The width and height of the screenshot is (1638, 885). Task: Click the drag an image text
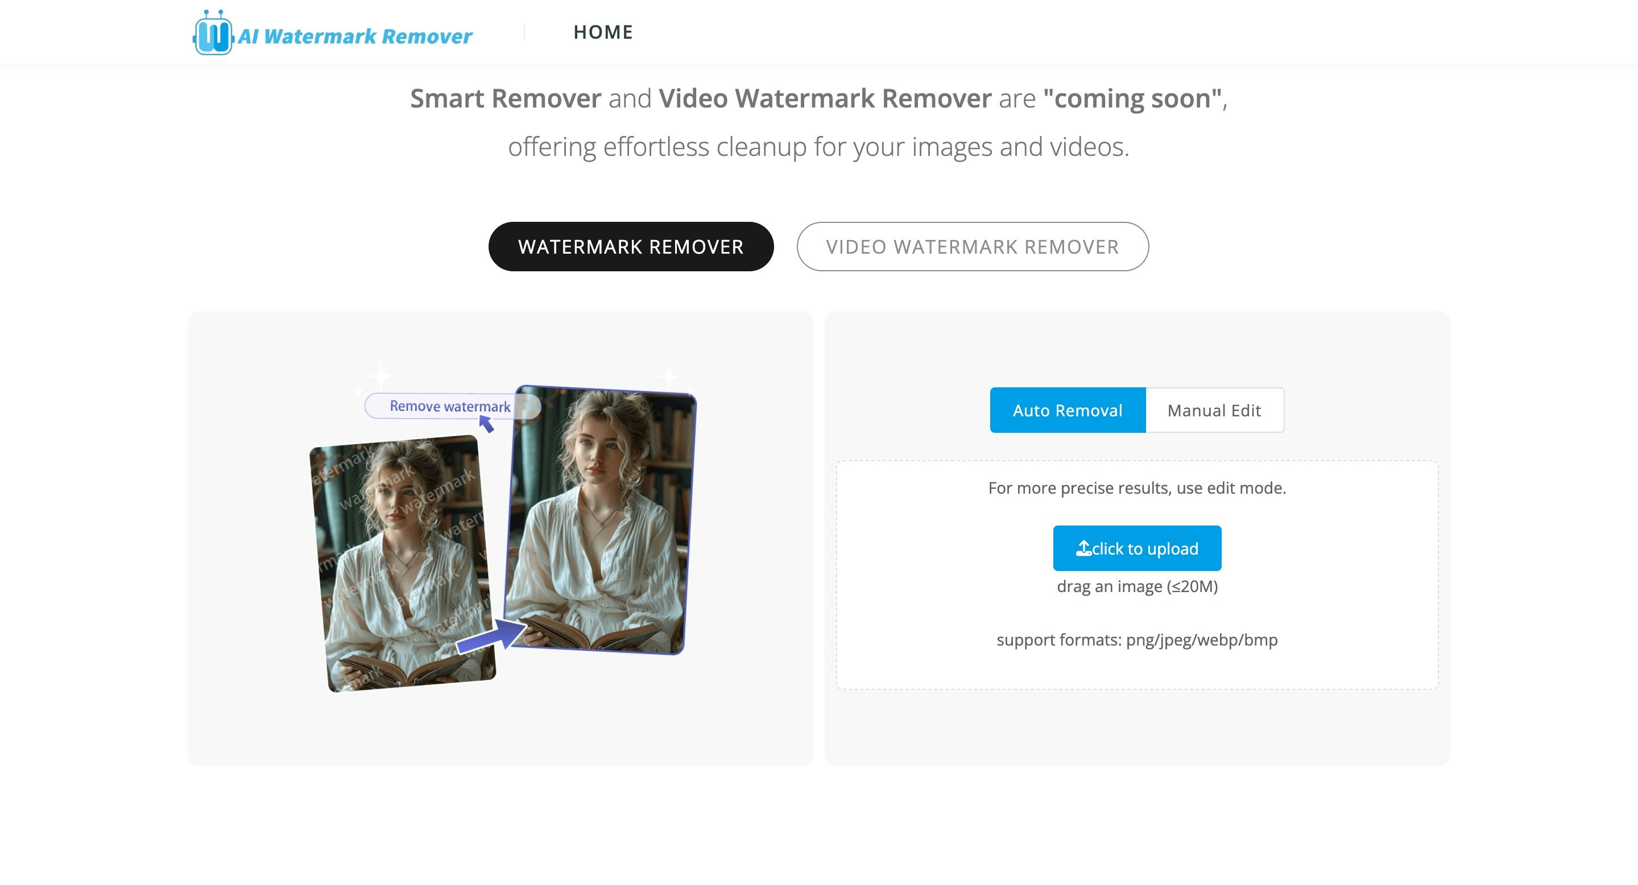tap(1136, 586)
